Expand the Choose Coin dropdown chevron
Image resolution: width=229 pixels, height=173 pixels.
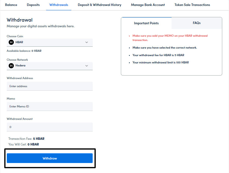[x=87, y=42]
